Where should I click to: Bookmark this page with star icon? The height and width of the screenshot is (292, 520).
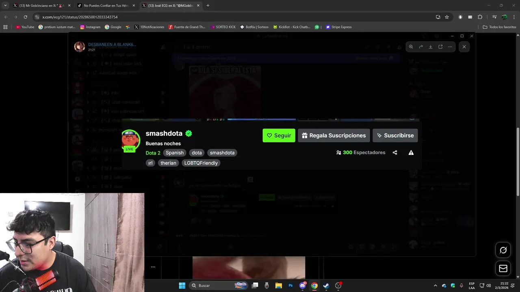pos(447,17)
